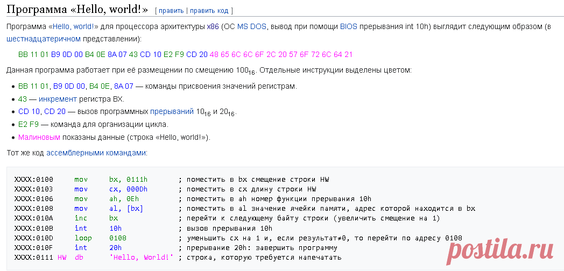Click the 'править' edit link
This screenshot has width=564, height=271.
pos(171,11)
